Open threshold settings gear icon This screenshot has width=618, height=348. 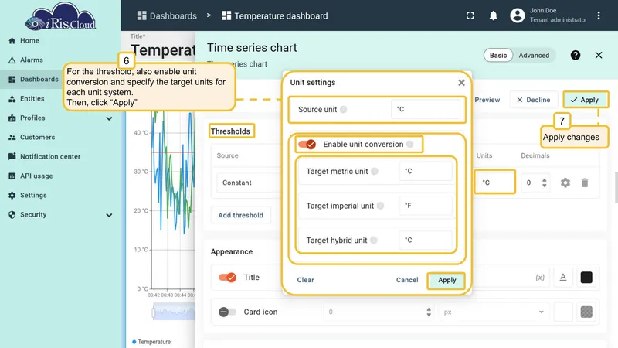565,183
